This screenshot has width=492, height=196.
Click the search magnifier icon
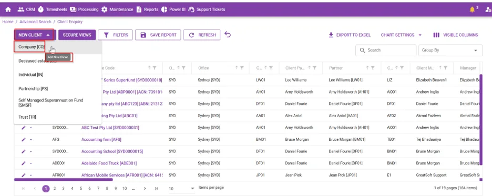(362, 50)
